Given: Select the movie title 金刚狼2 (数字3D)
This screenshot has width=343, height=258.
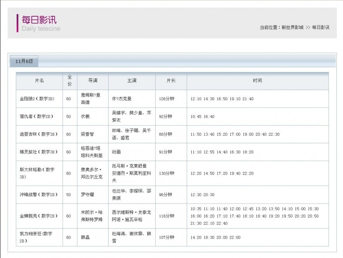Looking at the screenshot, I should pos(39,99).
